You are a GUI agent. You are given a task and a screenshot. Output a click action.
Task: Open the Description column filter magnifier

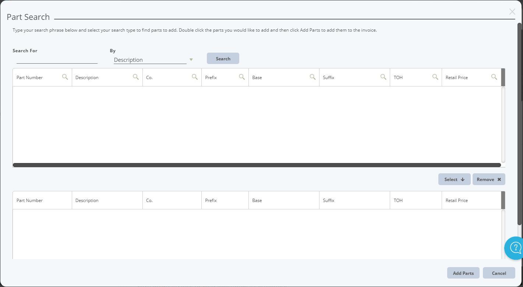coord(136,77)
